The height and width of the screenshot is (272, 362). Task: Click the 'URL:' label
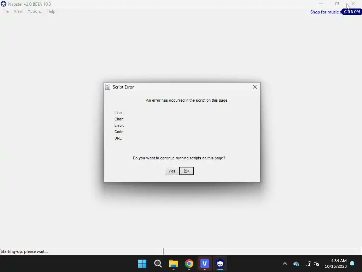[x=118, y=138]
